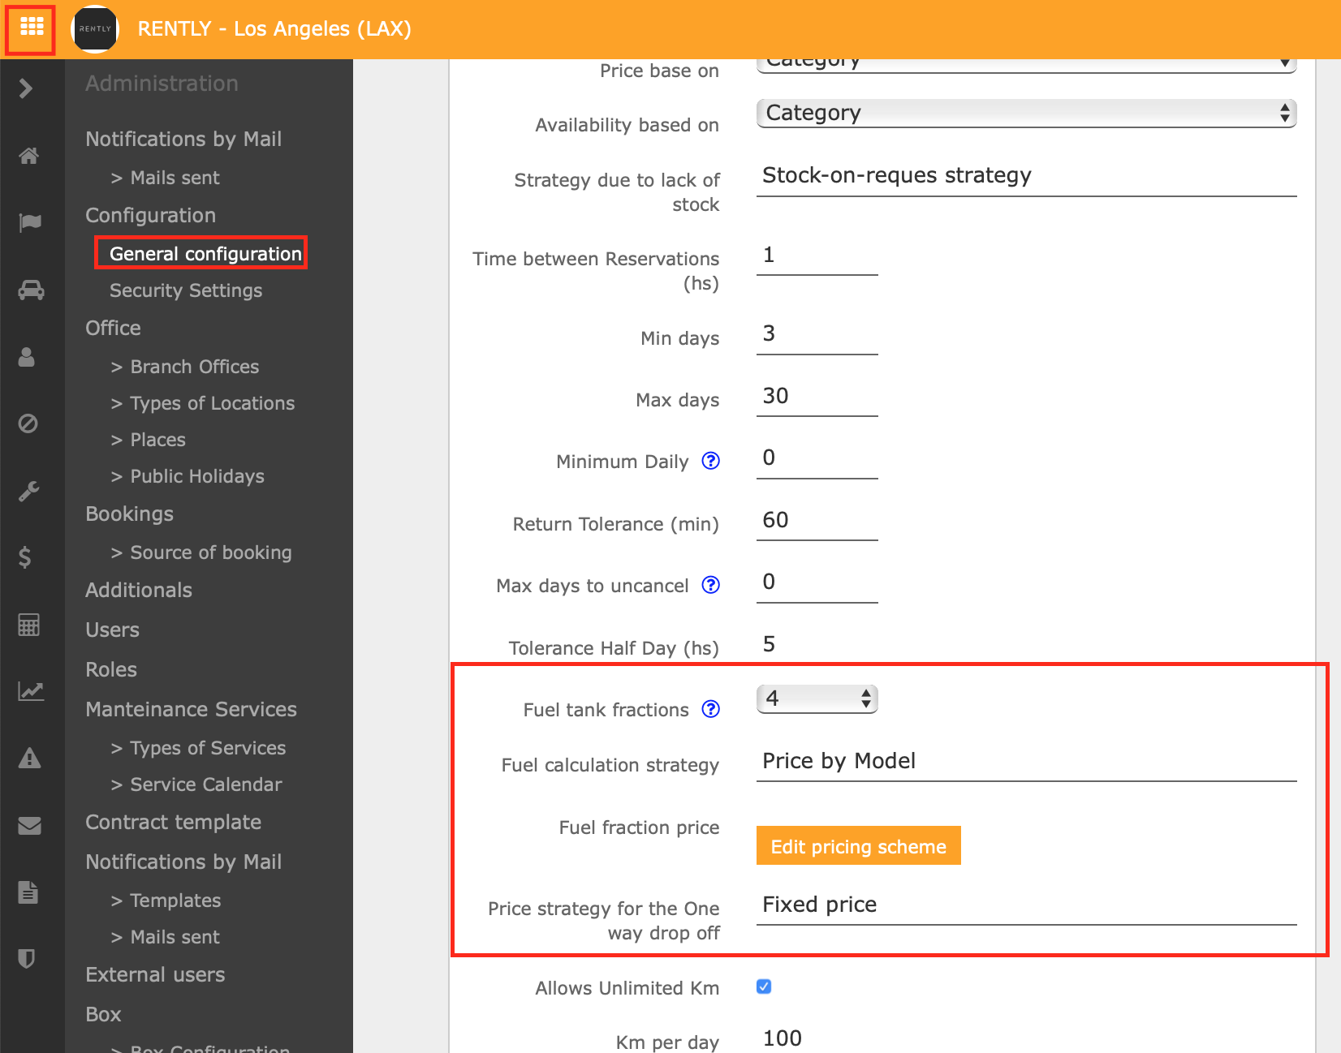Click Edit pricing scheme button
Screen dimensions: 1341x1053
tap(859, 846)
